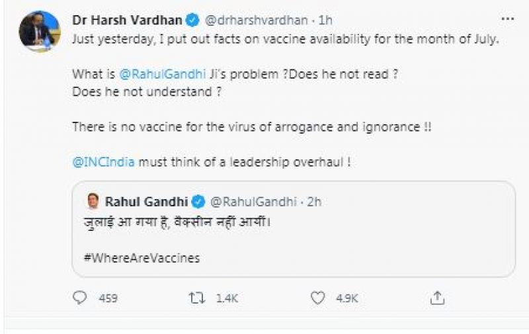
Task: Click the reply speech bubble icon
Action: point(80,298)
